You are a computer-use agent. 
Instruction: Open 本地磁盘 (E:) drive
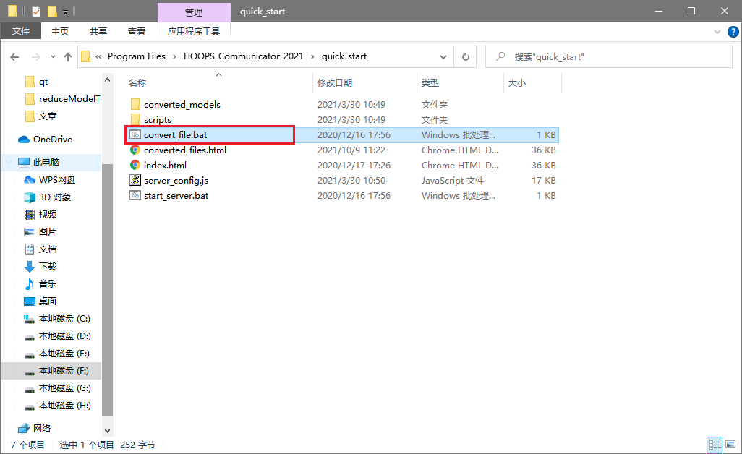tap(64, 354)
